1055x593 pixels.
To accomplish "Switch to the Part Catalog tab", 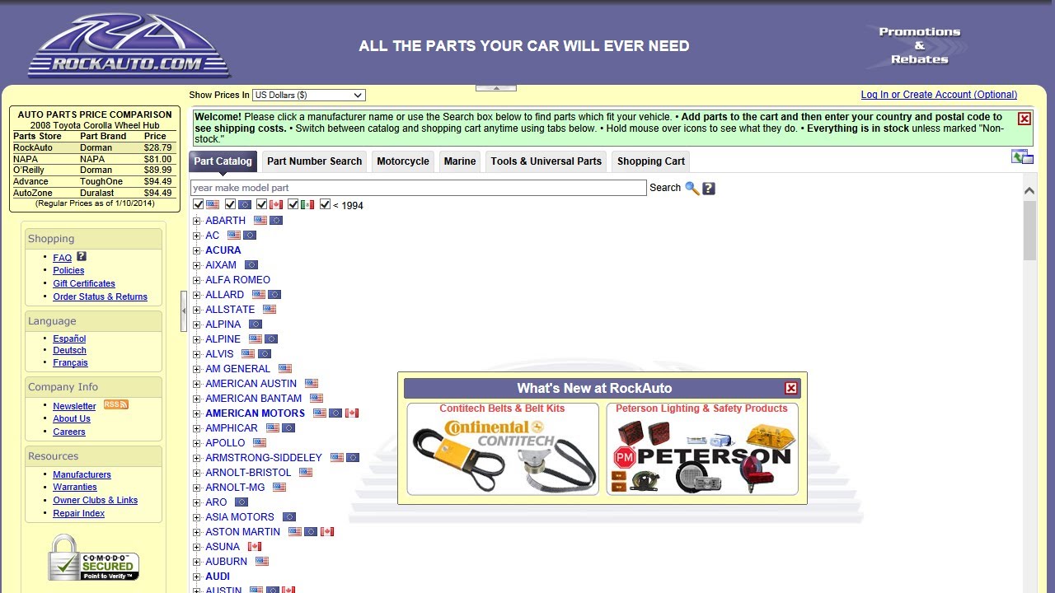I will pyautogui.click(x=223, y=161).
